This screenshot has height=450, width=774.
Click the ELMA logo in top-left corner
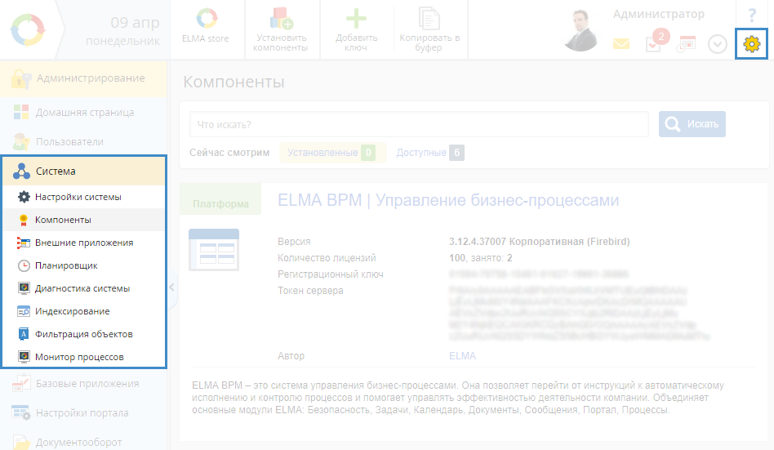coord(28,29)
